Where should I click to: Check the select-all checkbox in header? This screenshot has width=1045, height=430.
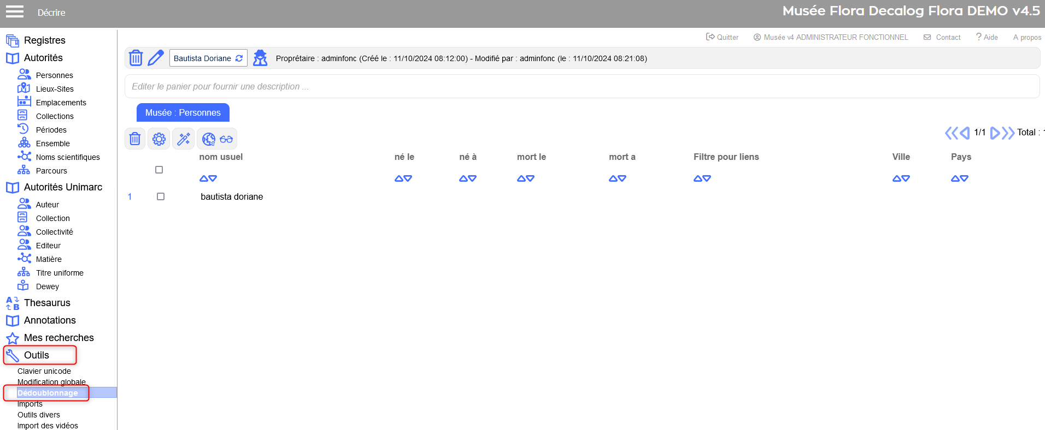[159, 170]
